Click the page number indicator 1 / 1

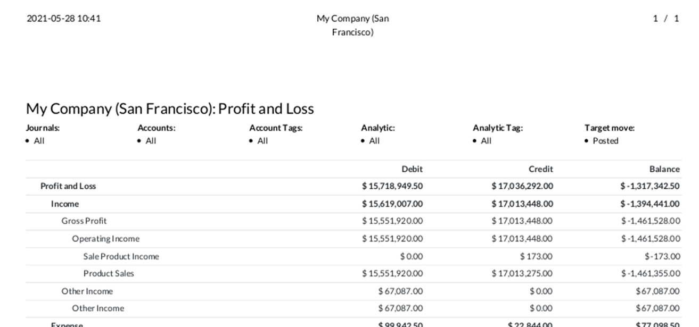pos(666,19)
